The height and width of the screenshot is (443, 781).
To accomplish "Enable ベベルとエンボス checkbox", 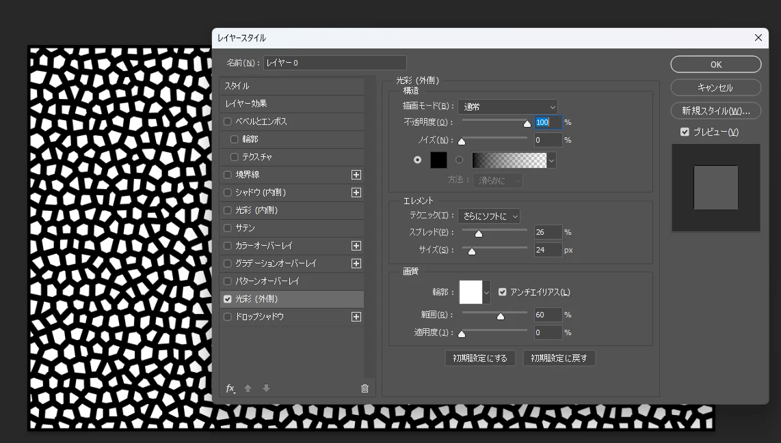I will point(228,122).
